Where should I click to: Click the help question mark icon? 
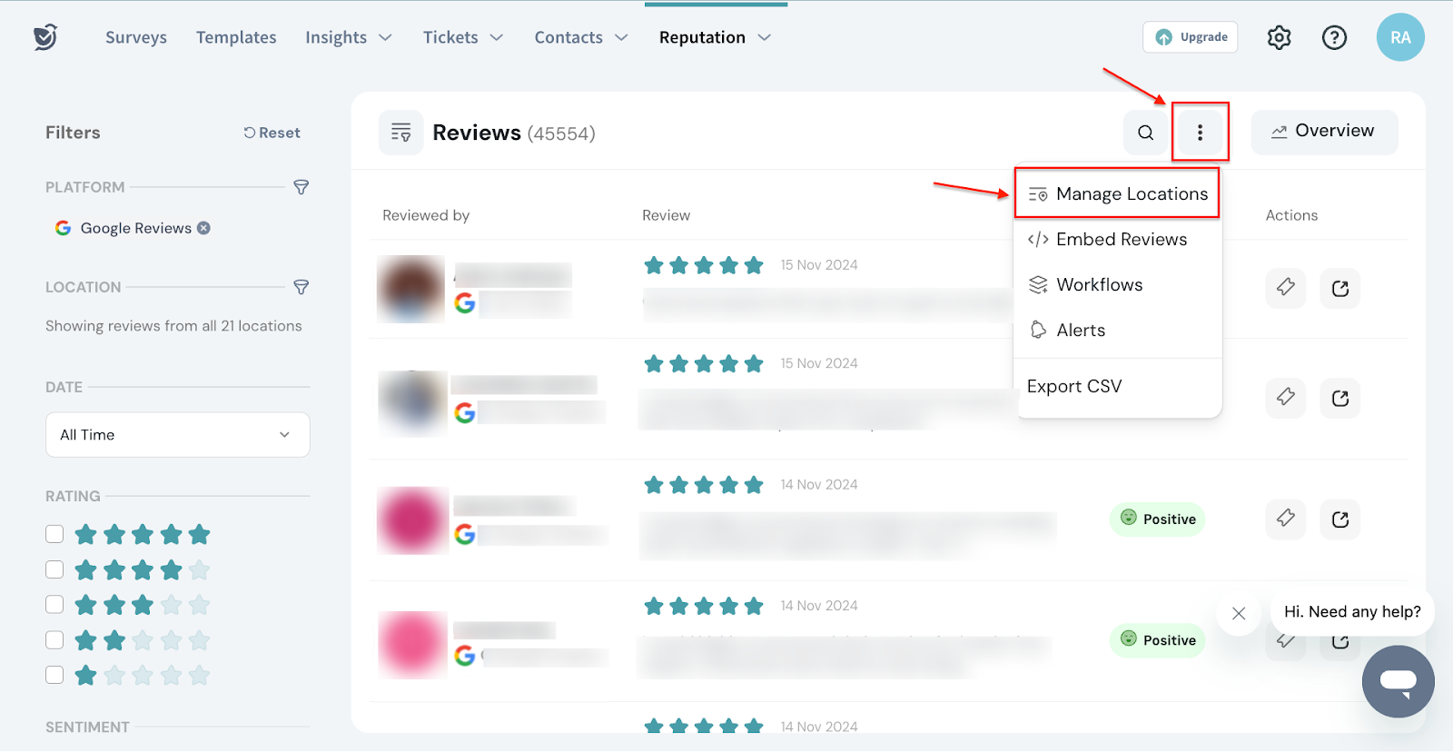(x=1333, y=37)
